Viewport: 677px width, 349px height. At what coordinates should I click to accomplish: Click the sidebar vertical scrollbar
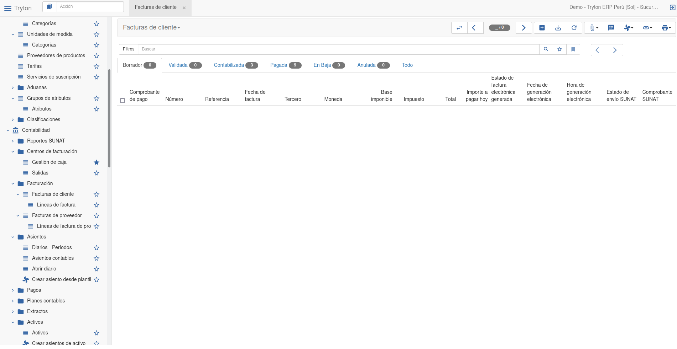point(109,118)
